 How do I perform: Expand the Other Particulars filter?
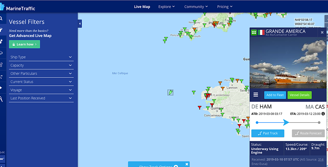(x=41, y=73)
